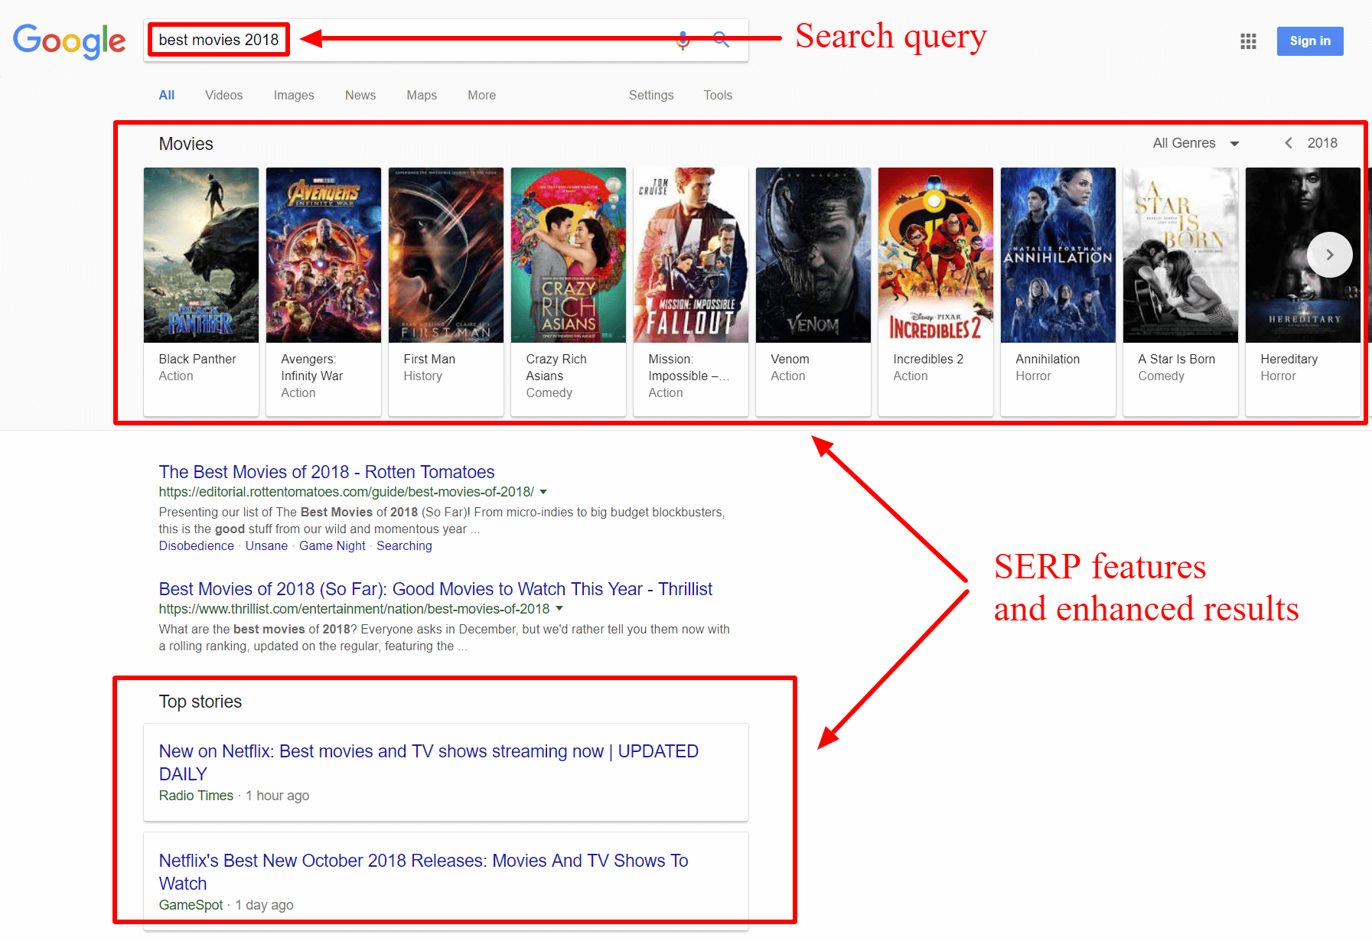Switch to the Images tab
The image size is (1372, 941).
tap(294, 95)
